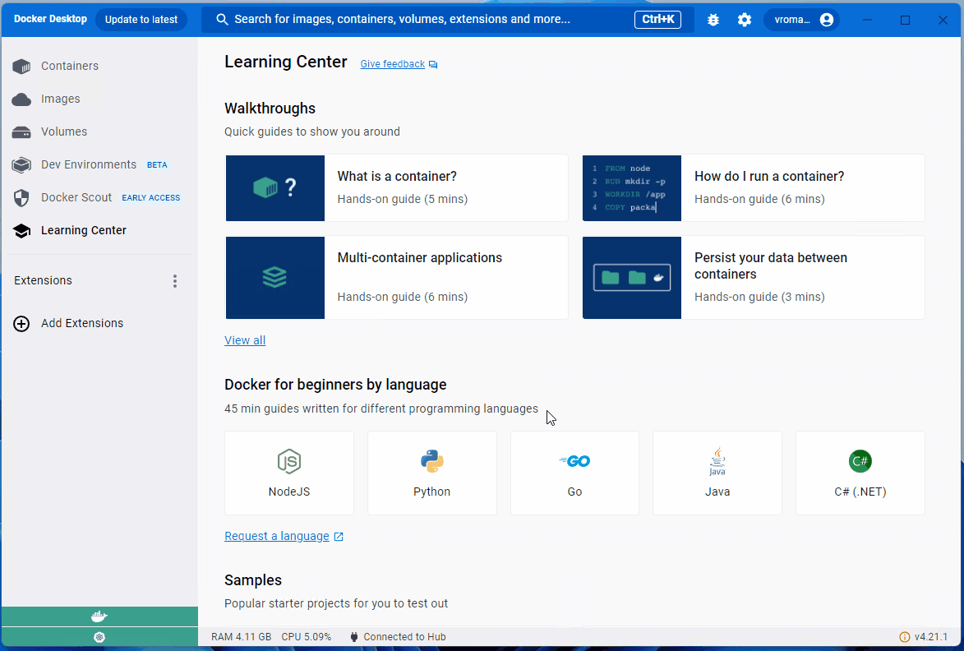Open the How do I run a container thumbnail

(x=632, y=188)
